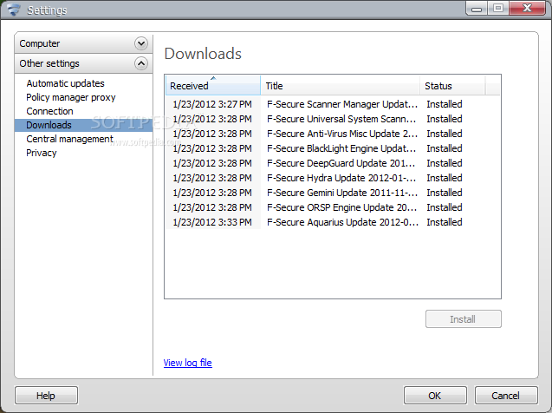This screenshot has height=413, width=552.
Task: Select the Downloads settings page
Action: pyautogui.click(x=83, y=125)
